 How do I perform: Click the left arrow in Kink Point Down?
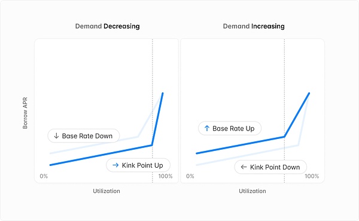pyautogui.click(x=244, y=167)
